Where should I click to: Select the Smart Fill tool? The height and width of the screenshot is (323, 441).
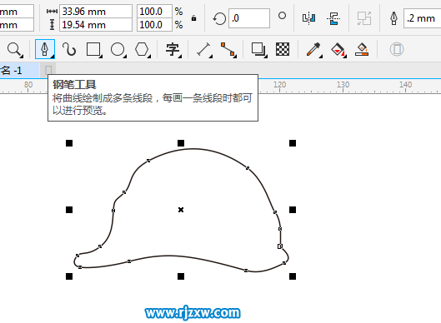pyautogui.click(x=362, y=49)
